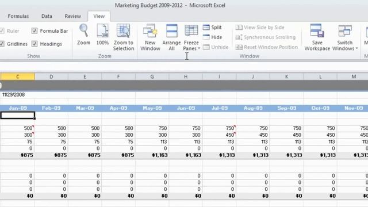The height and width of the screenshot is (207, 368).
Task: Select the View ribbon tab
Action: pyautogui.click(x=99, y=16)
